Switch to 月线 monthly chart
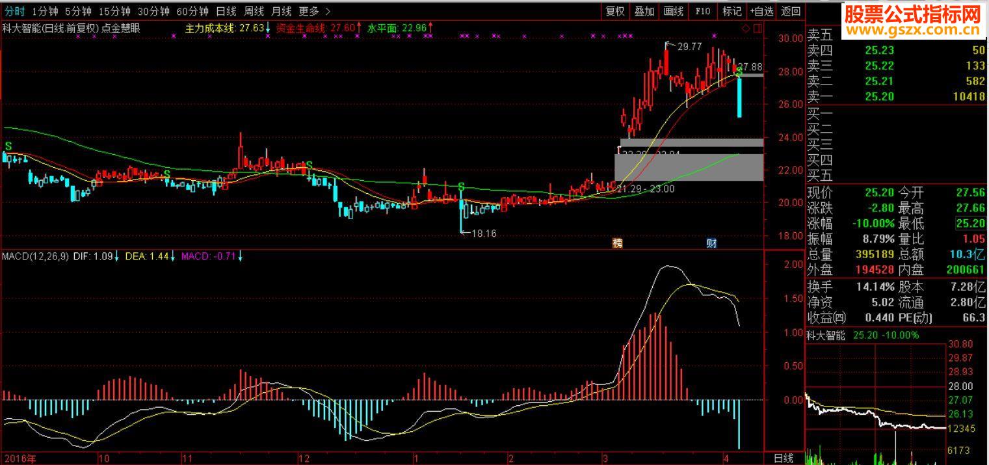Viewport: 989px width, 465px height. (282, 11)
